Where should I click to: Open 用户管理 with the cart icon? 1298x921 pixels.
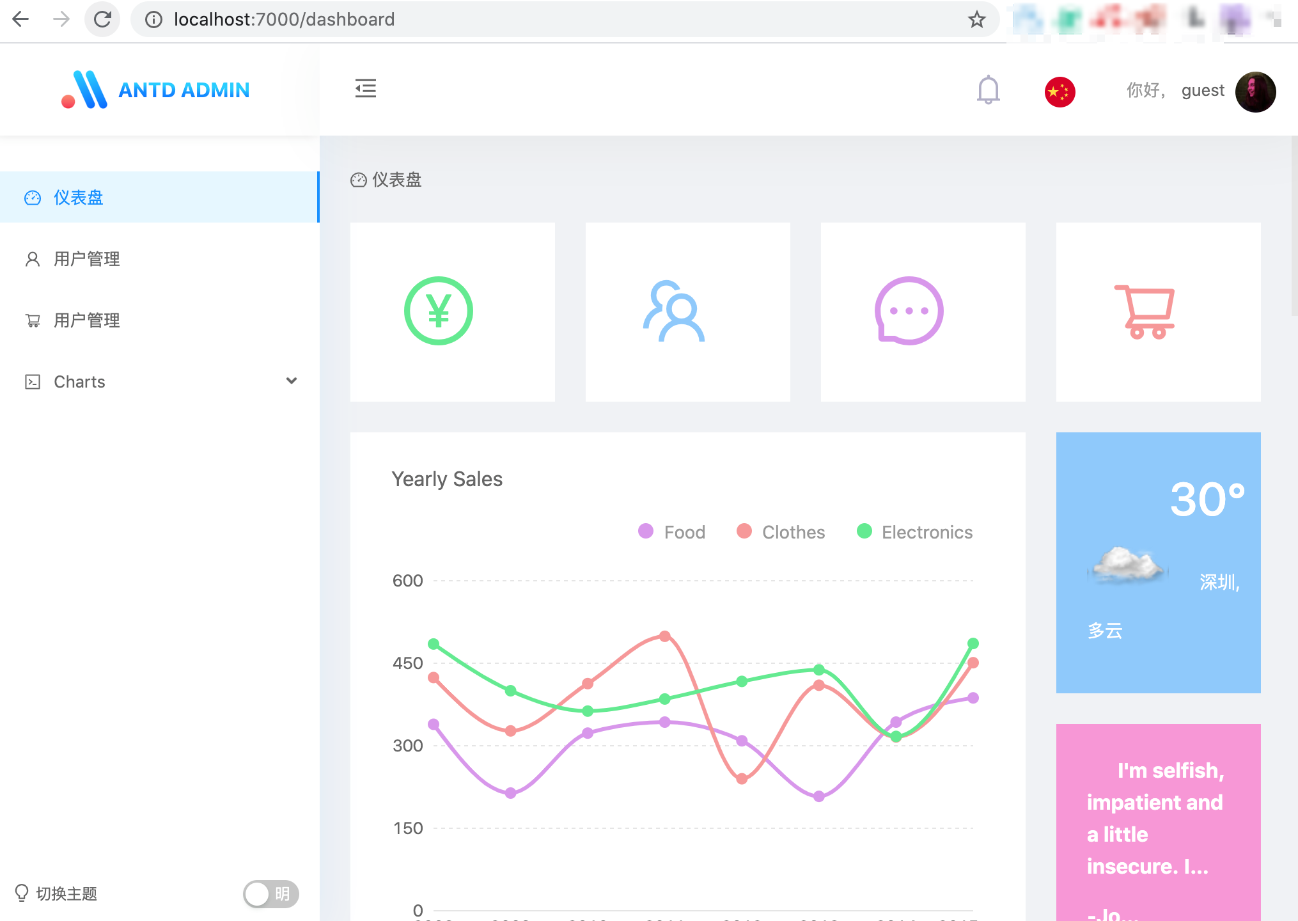click(86, 320)
